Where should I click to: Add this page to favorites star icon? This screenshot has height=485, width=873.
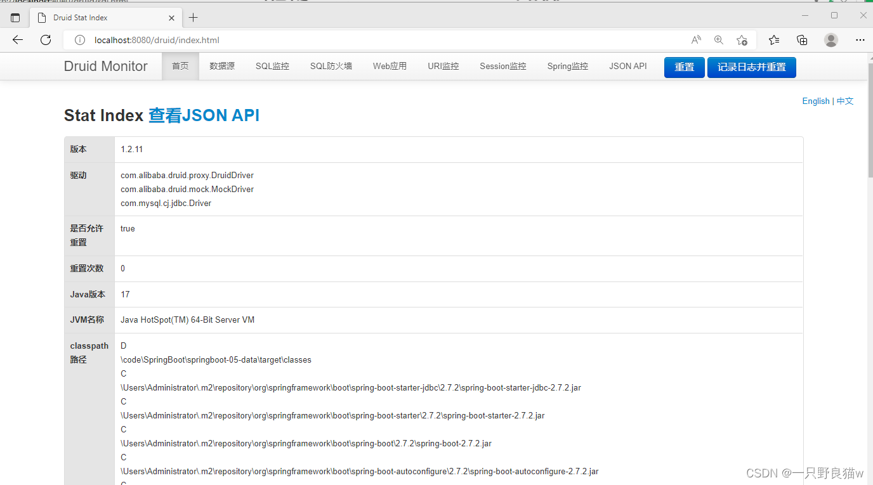click(742, 40)
